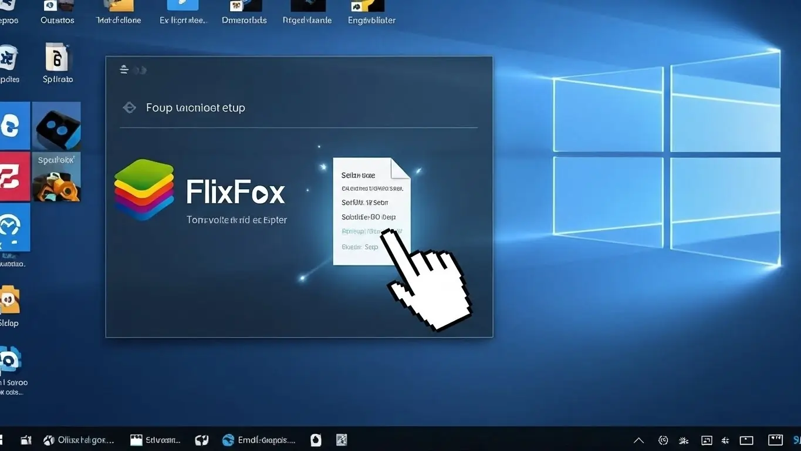
Task: Open the 'Stlvoam...' taskbar item
Action: coord(156,440)
